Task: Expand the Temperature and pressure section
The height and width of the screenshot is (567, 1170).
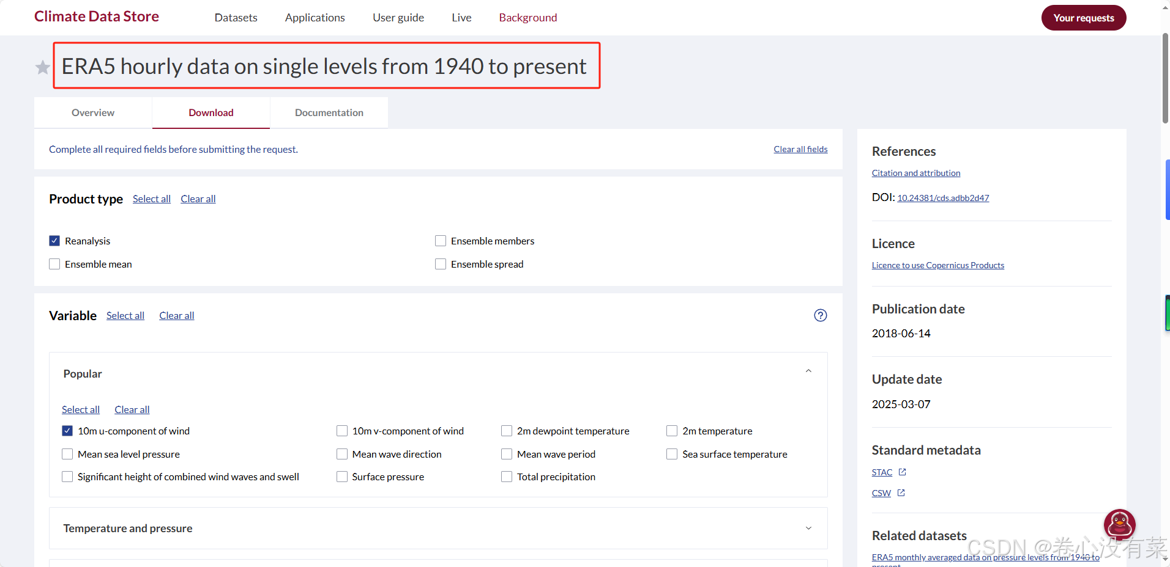Action: (x=438, y=528)
